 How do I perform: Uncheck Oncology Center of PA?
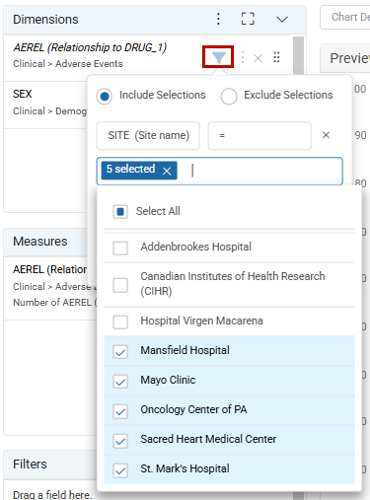(120, 410)
